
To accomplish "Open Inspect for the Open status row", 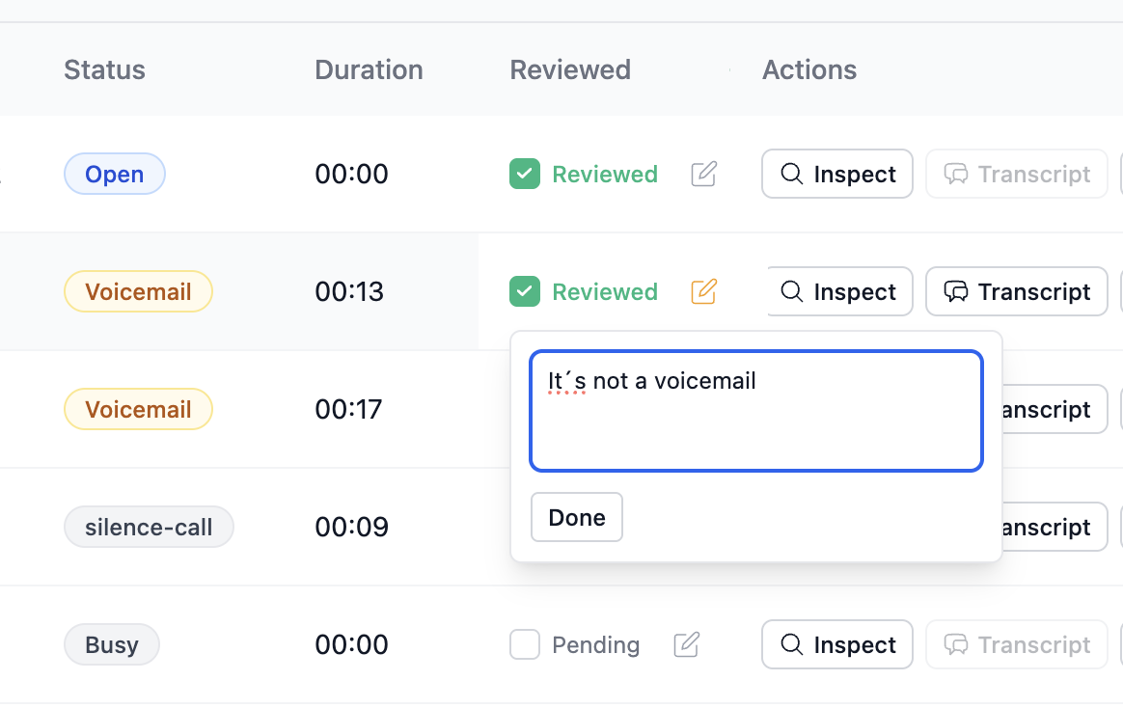I will point(837,174).
